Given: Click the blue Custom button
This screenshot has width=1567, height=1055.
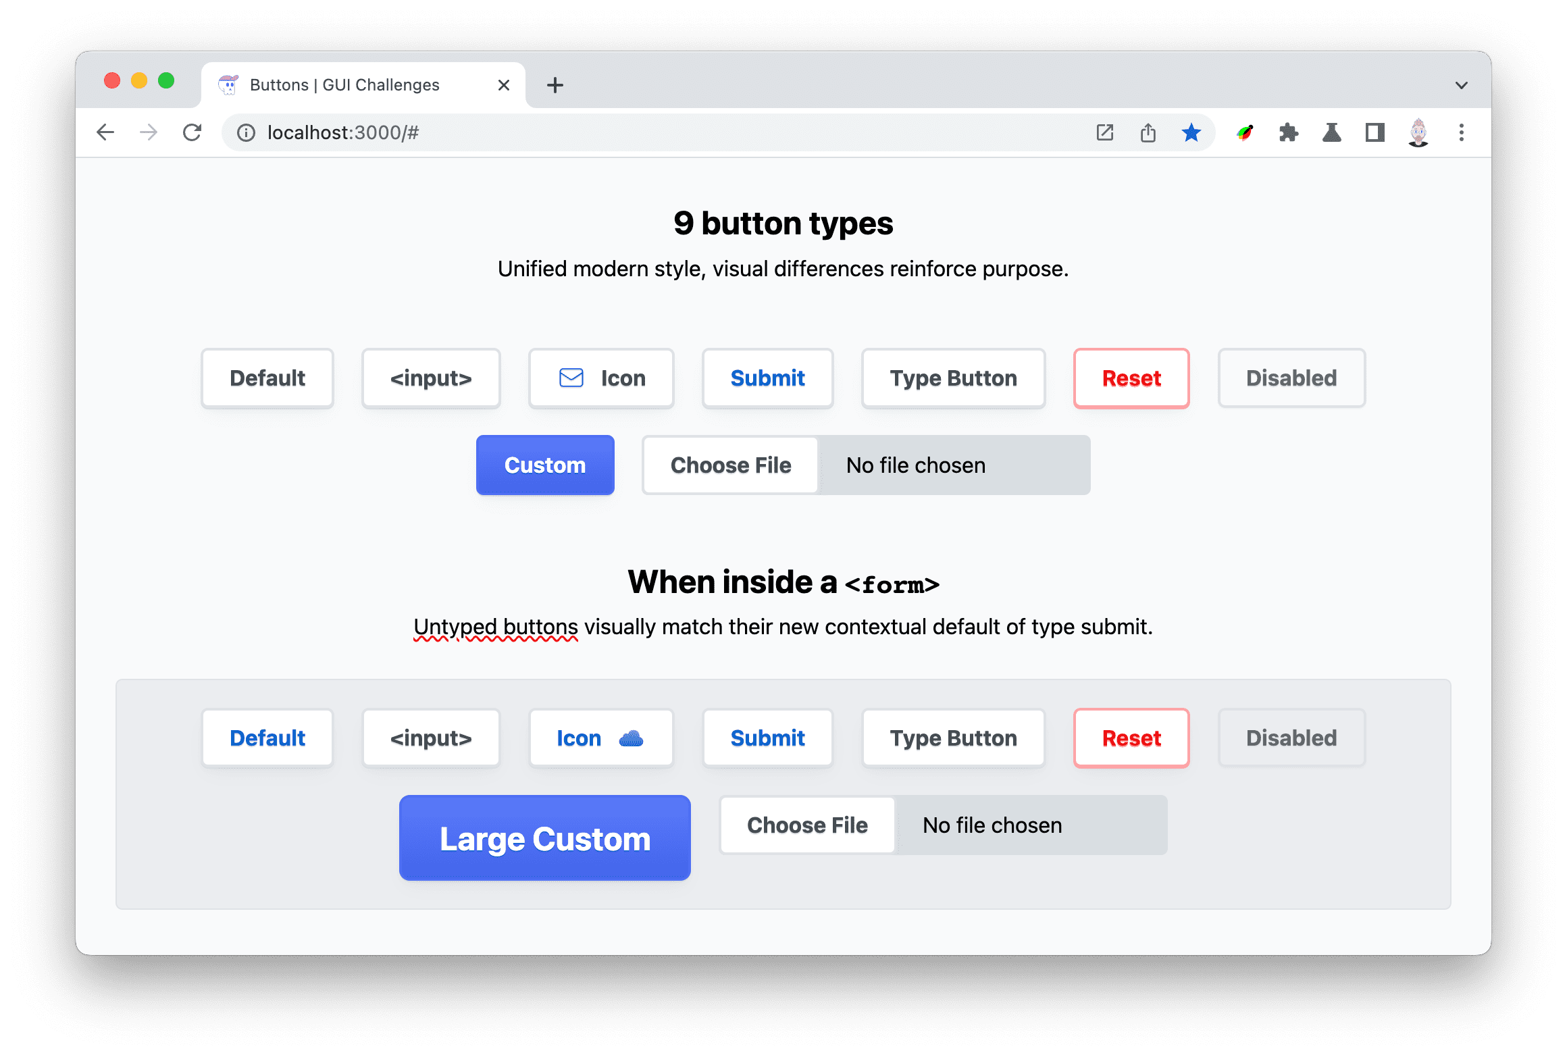Looking at the screenshot, I should tap(545, 464).
